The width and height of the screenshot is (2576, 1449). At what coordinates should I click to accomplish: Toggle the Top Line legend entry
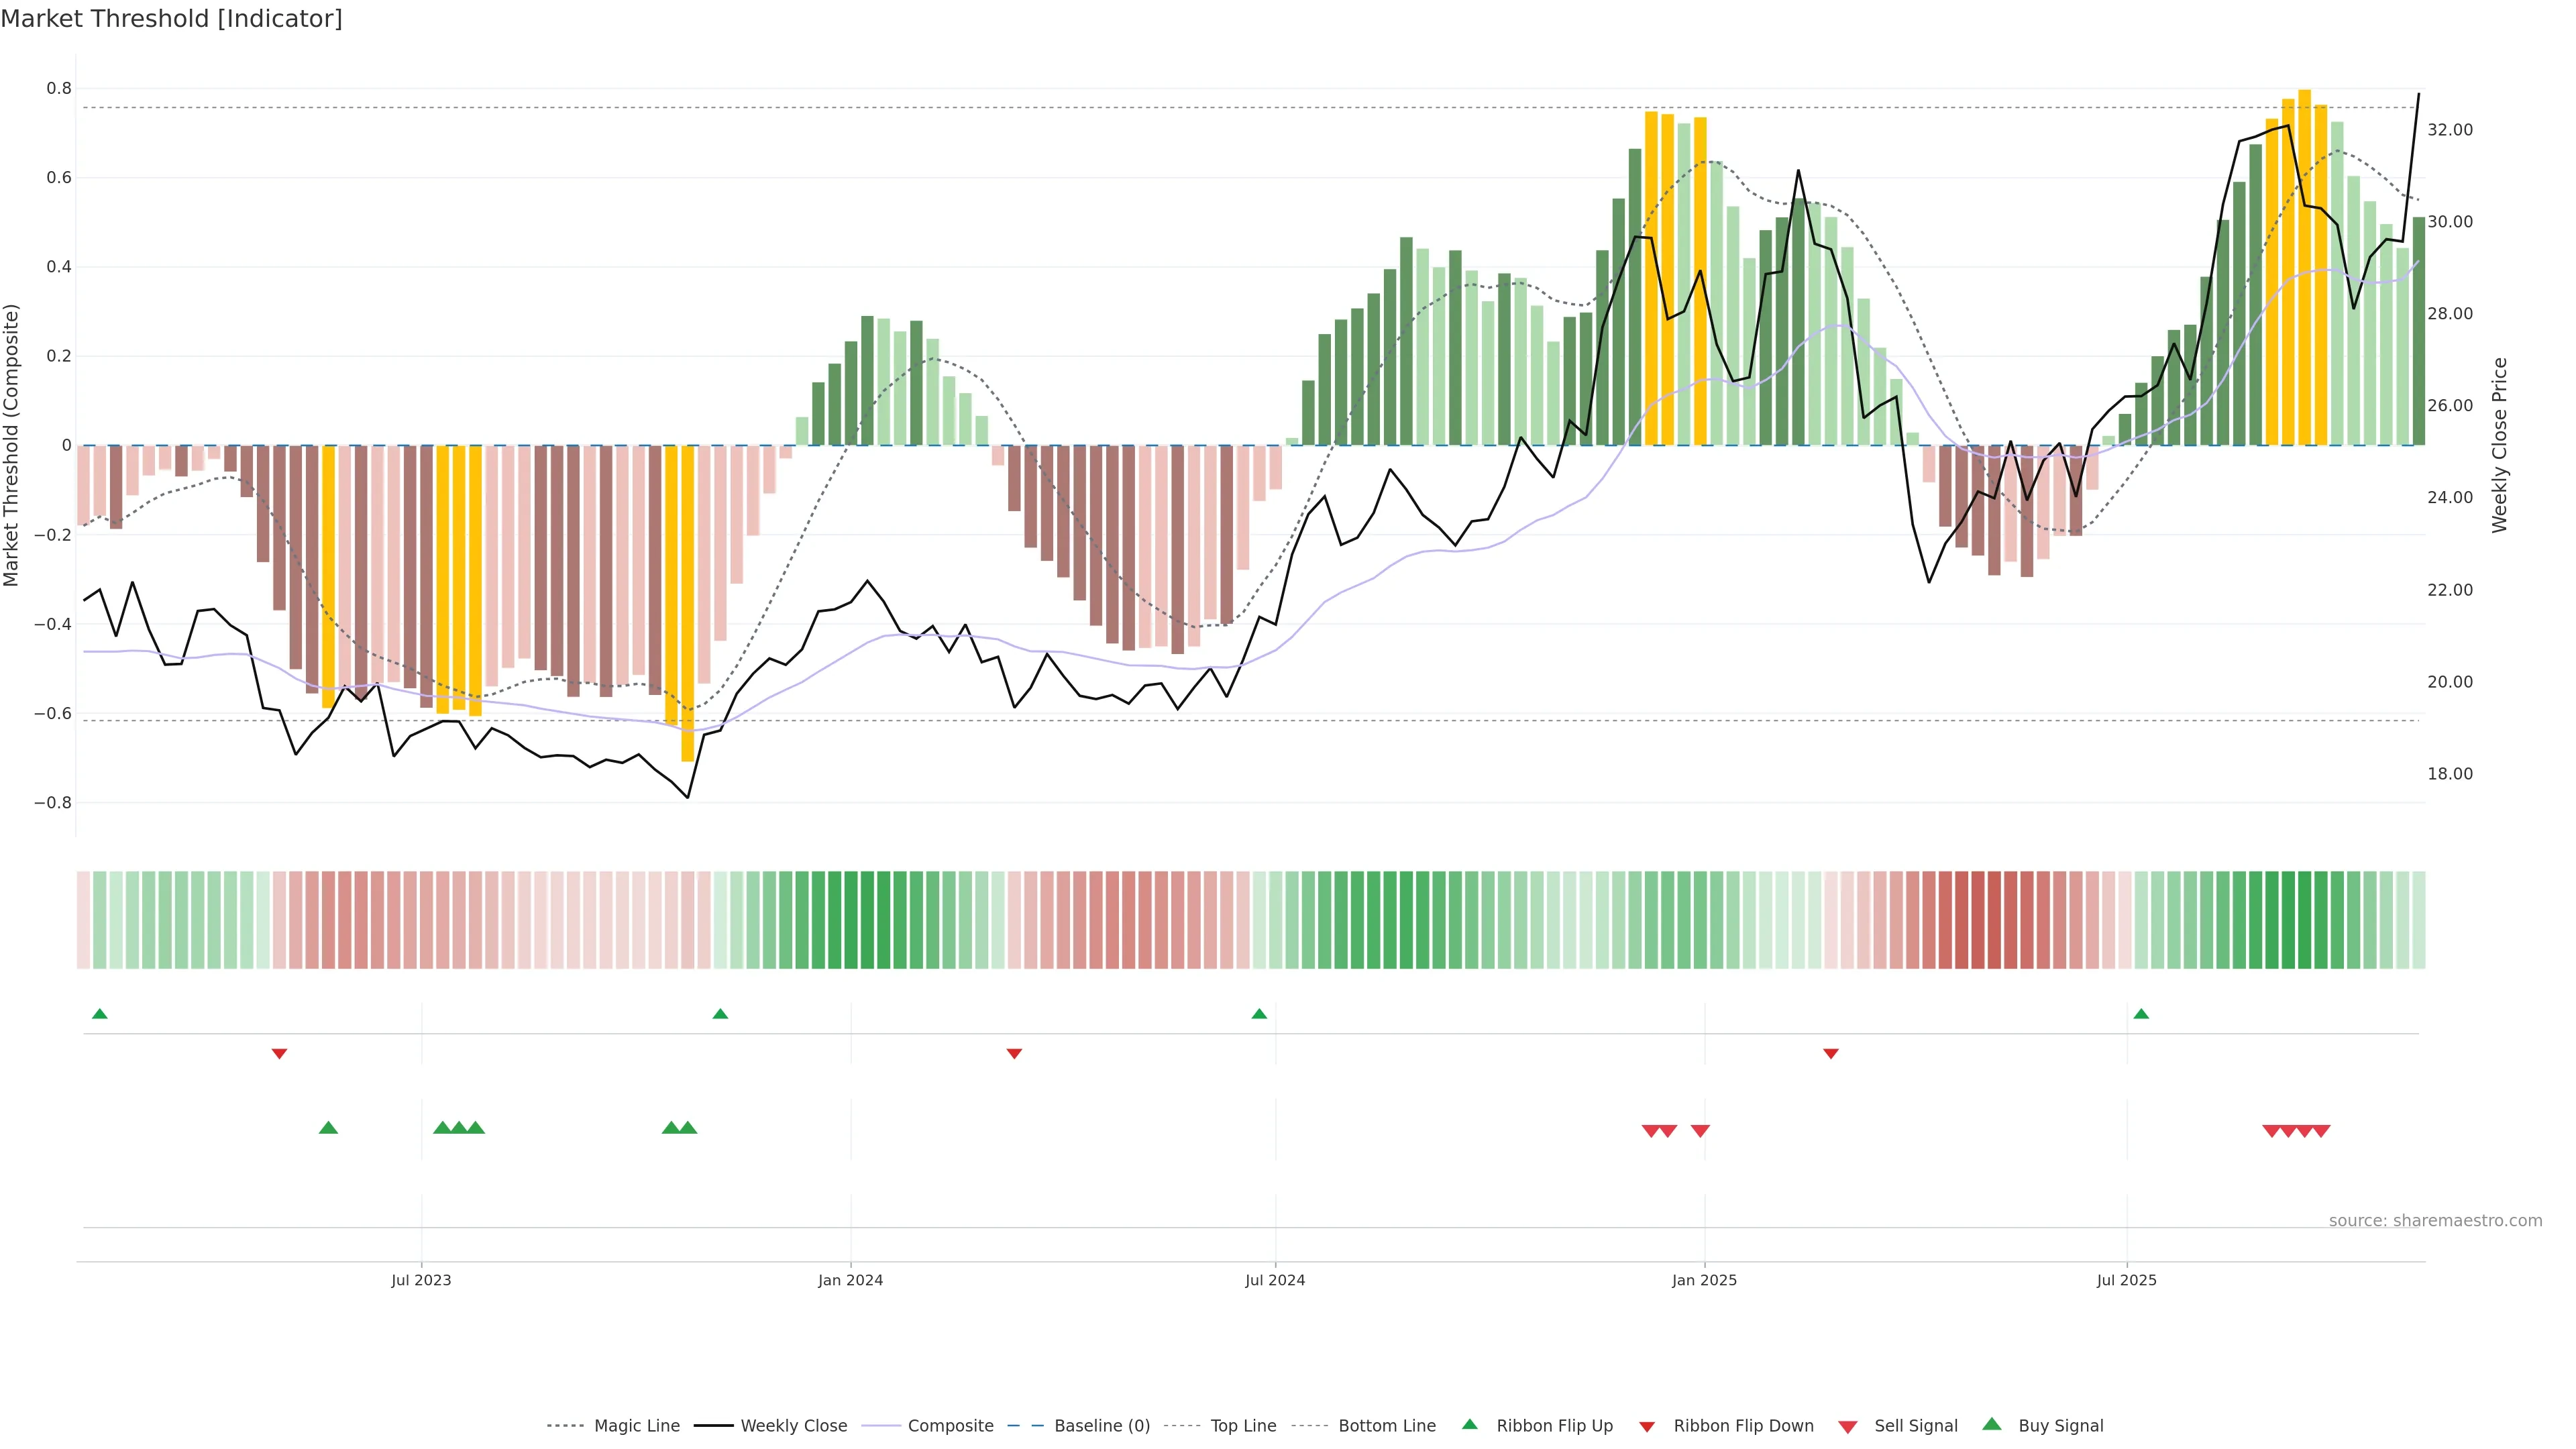pos(1243,1426)
